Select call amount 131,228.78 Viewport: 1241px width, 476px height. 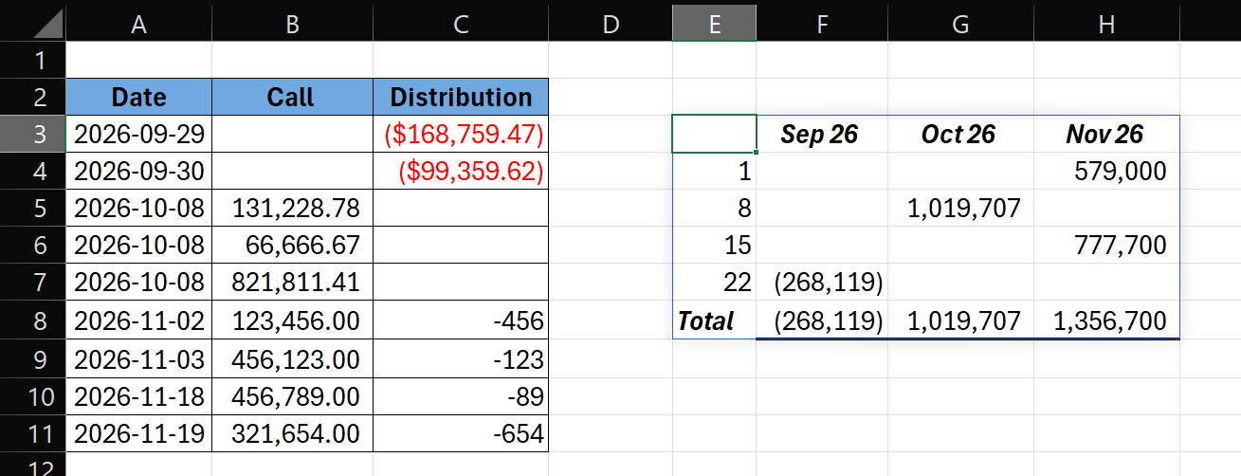click(x=292, y=208)
